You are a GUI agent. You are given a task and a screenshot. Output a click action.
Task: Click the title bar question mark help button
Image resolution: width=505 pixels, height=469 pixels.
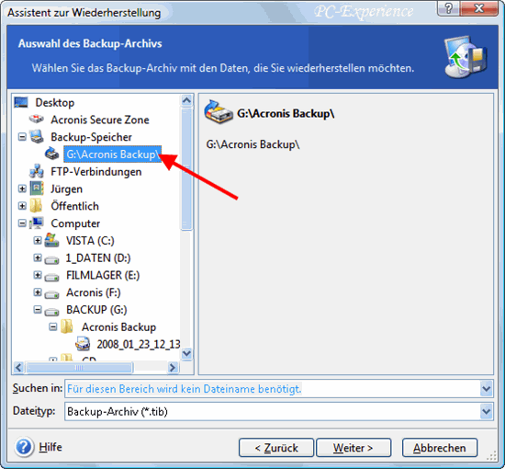tap(448, 7)
